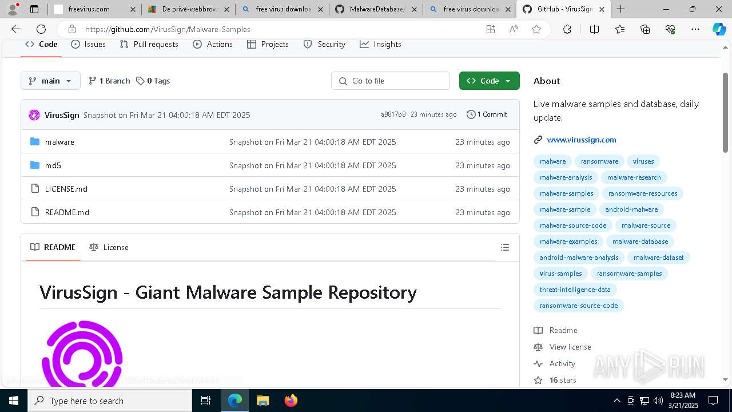Image resolution: width=732 pixels, height=412 pixels.
Task: Launch Firefox from taskbar
Action: [291, 401]
